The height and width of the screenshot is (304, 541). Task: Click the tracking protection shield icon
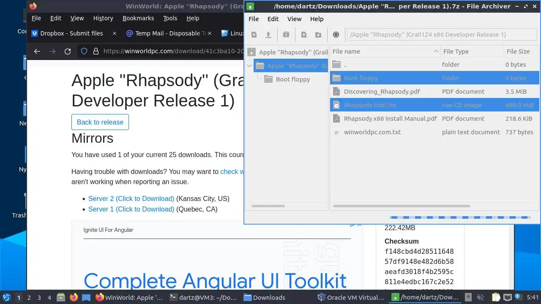point(84,51)
